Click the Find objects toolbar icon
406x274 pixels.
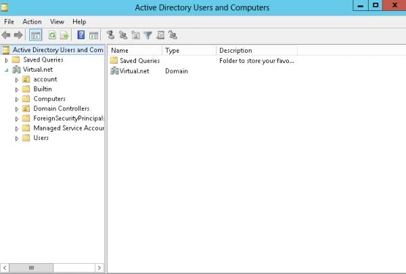point(160,35)
